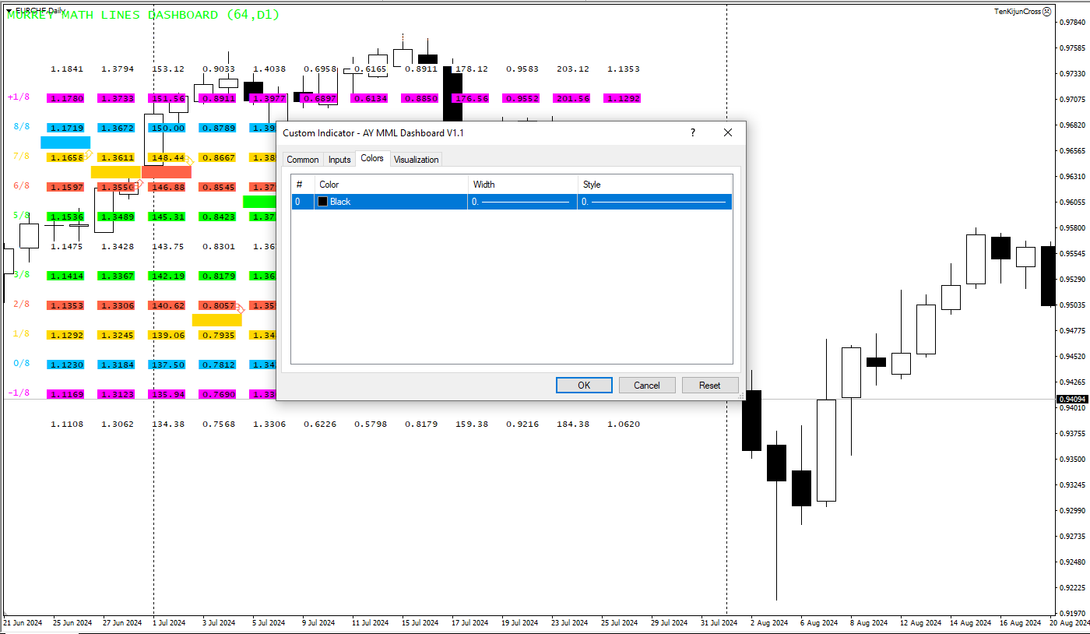Open the Inputs tab
The width and height of the screenshot is (1090, 634).
[x=339, y=160]
